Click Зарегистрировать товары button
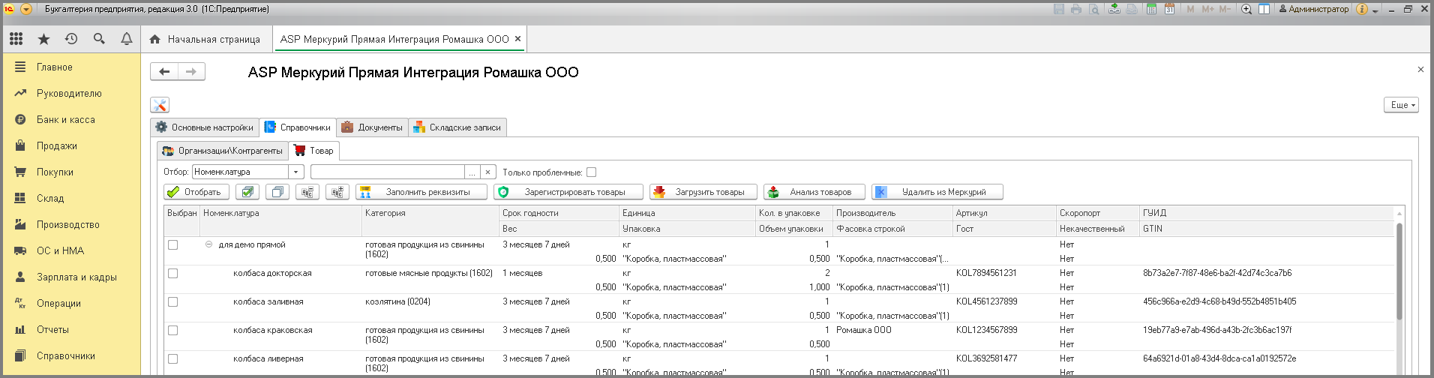The width and height of the screenshot is (1434, 378). pos(568,192)
